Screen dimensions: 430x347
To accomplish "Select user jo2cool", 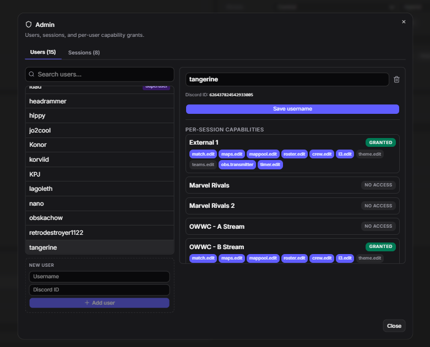I will pos(100,130).
